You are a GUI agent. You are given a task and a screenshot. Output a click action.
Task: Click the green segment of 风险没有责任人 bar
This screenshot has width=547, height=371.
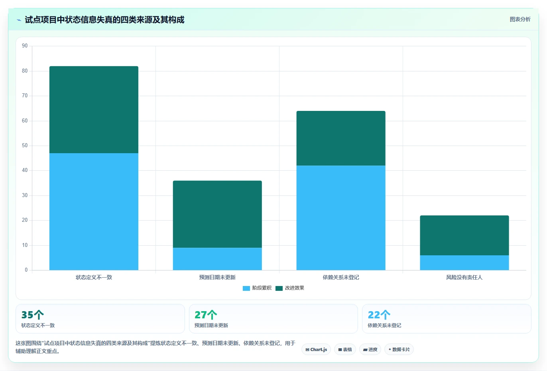point(464,235)
